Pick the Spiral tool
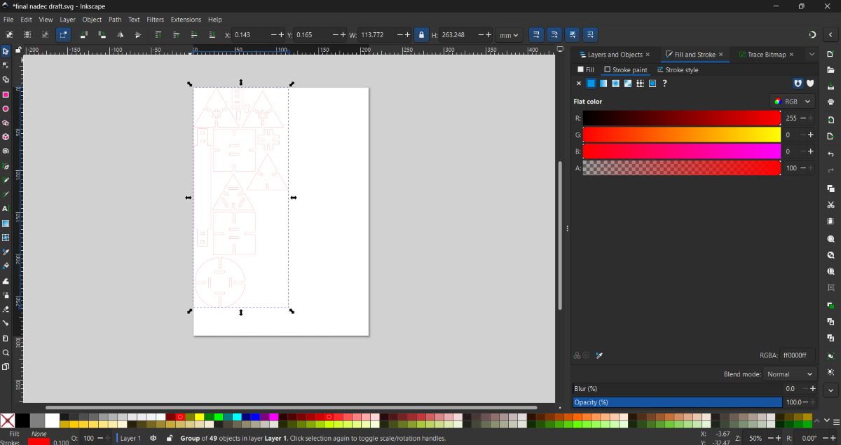841x445 pixels. click(6, 151)
